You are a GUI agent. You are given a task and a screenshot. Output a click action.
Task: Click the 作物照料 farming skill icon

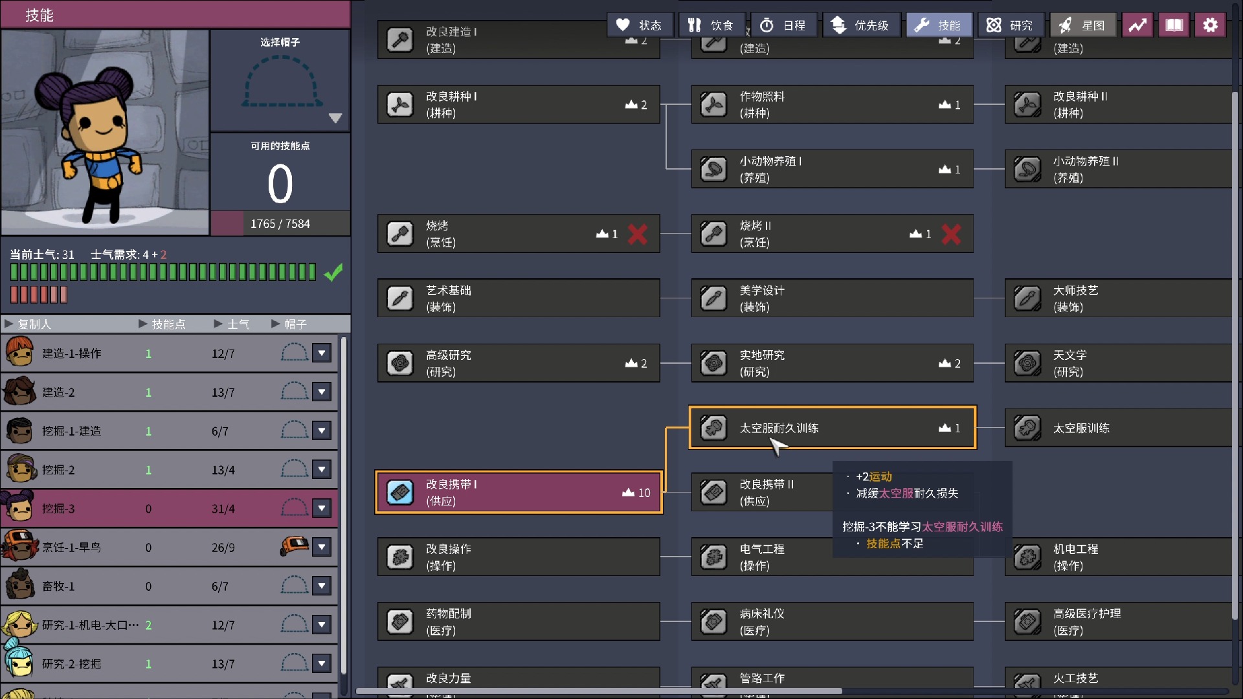coord(713,104)
